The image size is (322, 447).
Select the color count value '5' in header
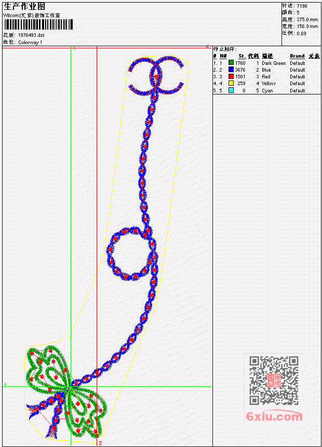click(298, 12)
